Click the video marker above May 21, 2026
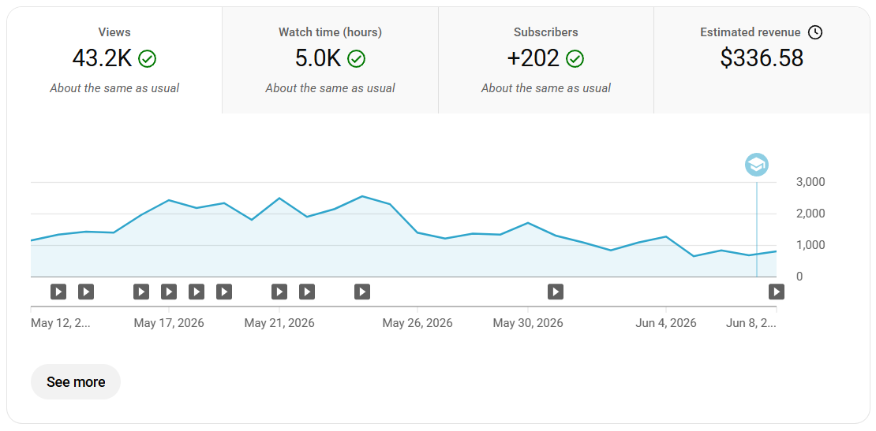 (x=279, y=292)
